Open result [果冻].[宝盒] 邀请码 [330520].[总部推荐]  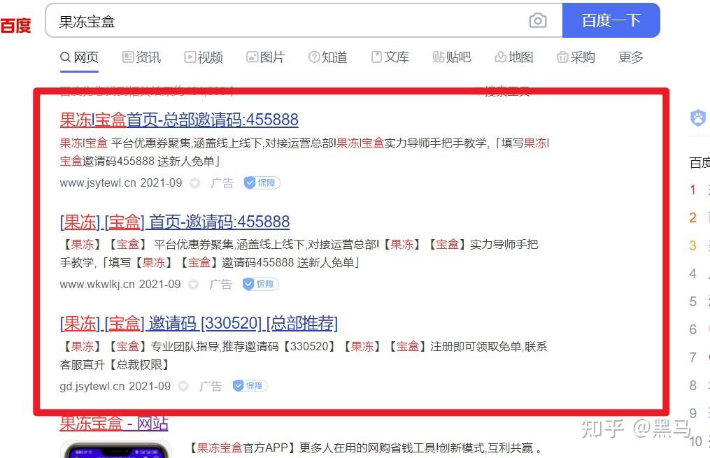click(x=199, y=323)
